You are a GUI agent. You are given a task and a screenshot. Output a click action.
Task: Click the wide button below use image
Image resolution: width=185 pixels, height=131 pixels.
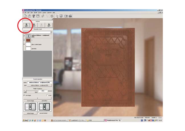point(38,98)
